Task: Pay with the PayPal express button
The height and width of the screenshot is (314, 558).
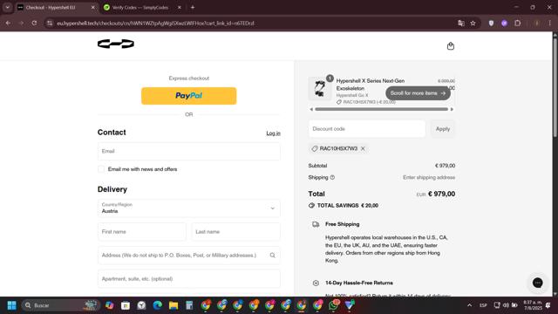Action: tap(189, 96)
